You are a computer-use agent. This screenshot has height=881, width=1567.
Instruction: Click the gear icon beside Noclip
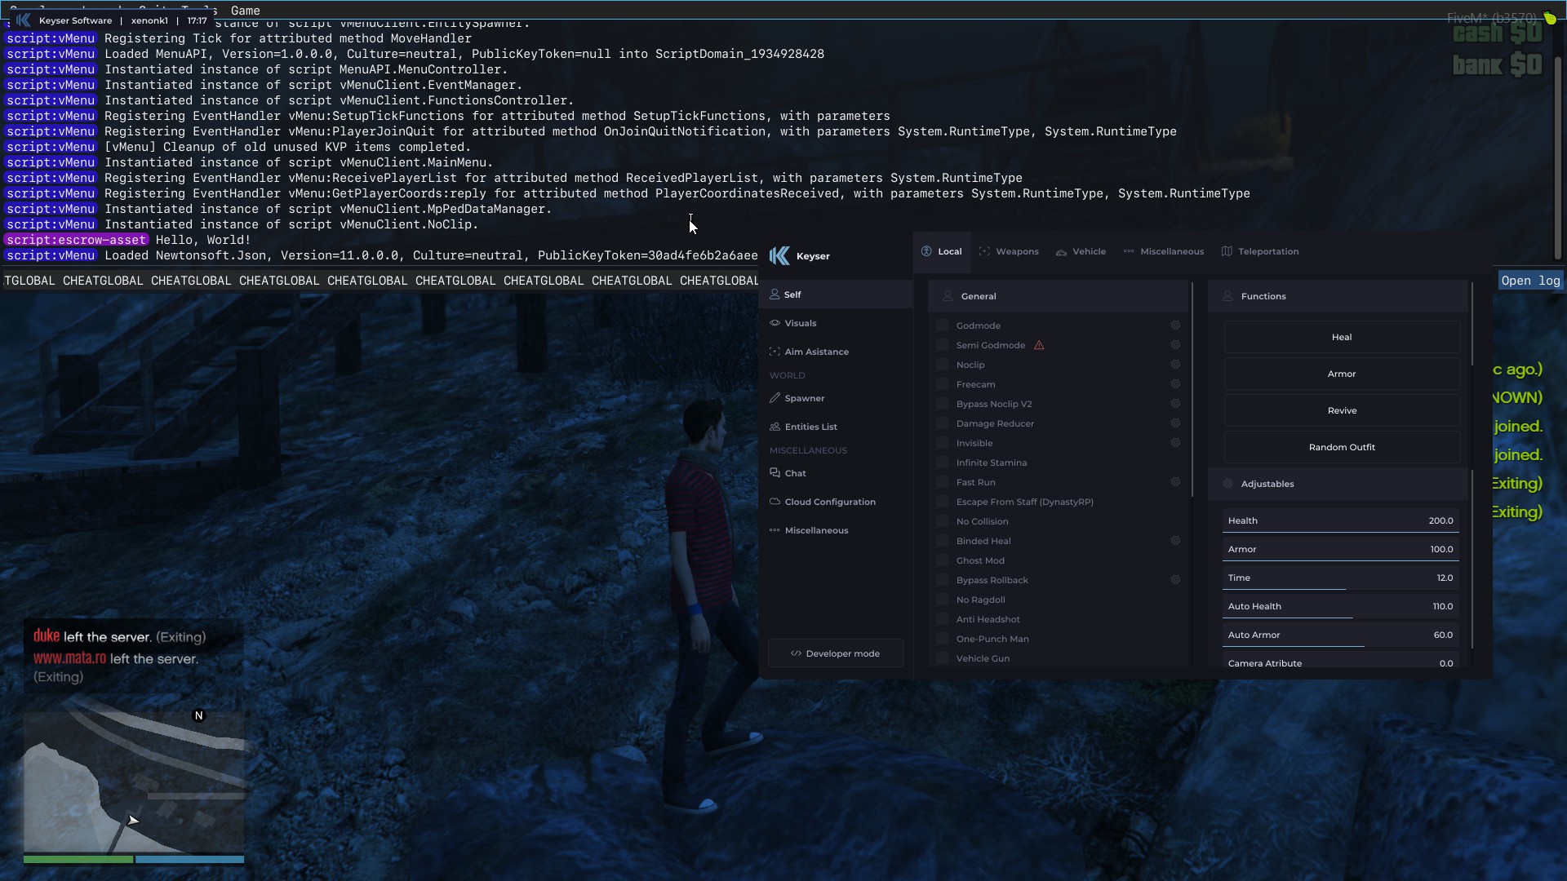pos(1175,365)
